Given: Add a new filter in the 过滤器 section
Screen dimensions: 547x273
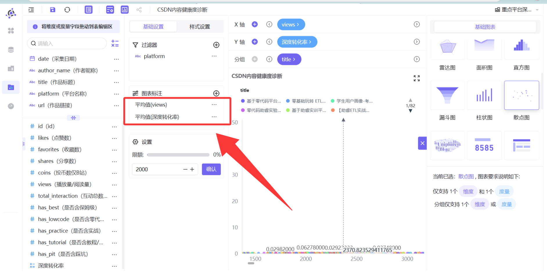Looking at the screenshot, I should pyautogui.click(x=216, y=45).
